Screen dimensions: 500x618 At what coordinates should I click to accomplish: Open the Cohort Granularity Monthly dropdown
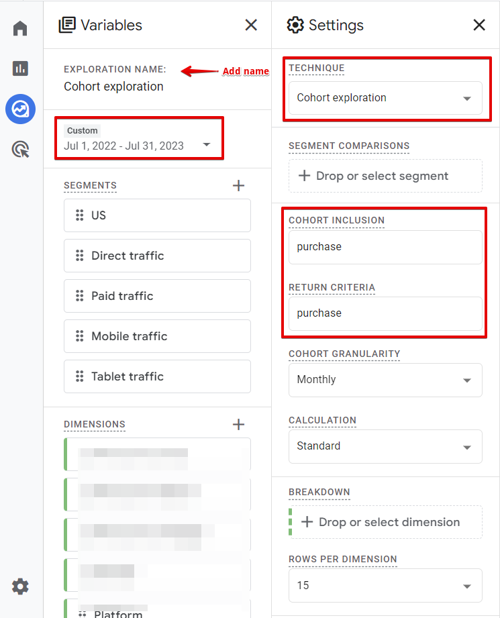coord(385,380)
